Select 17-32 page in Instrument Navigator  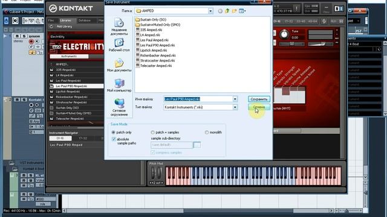click(83, 138)
